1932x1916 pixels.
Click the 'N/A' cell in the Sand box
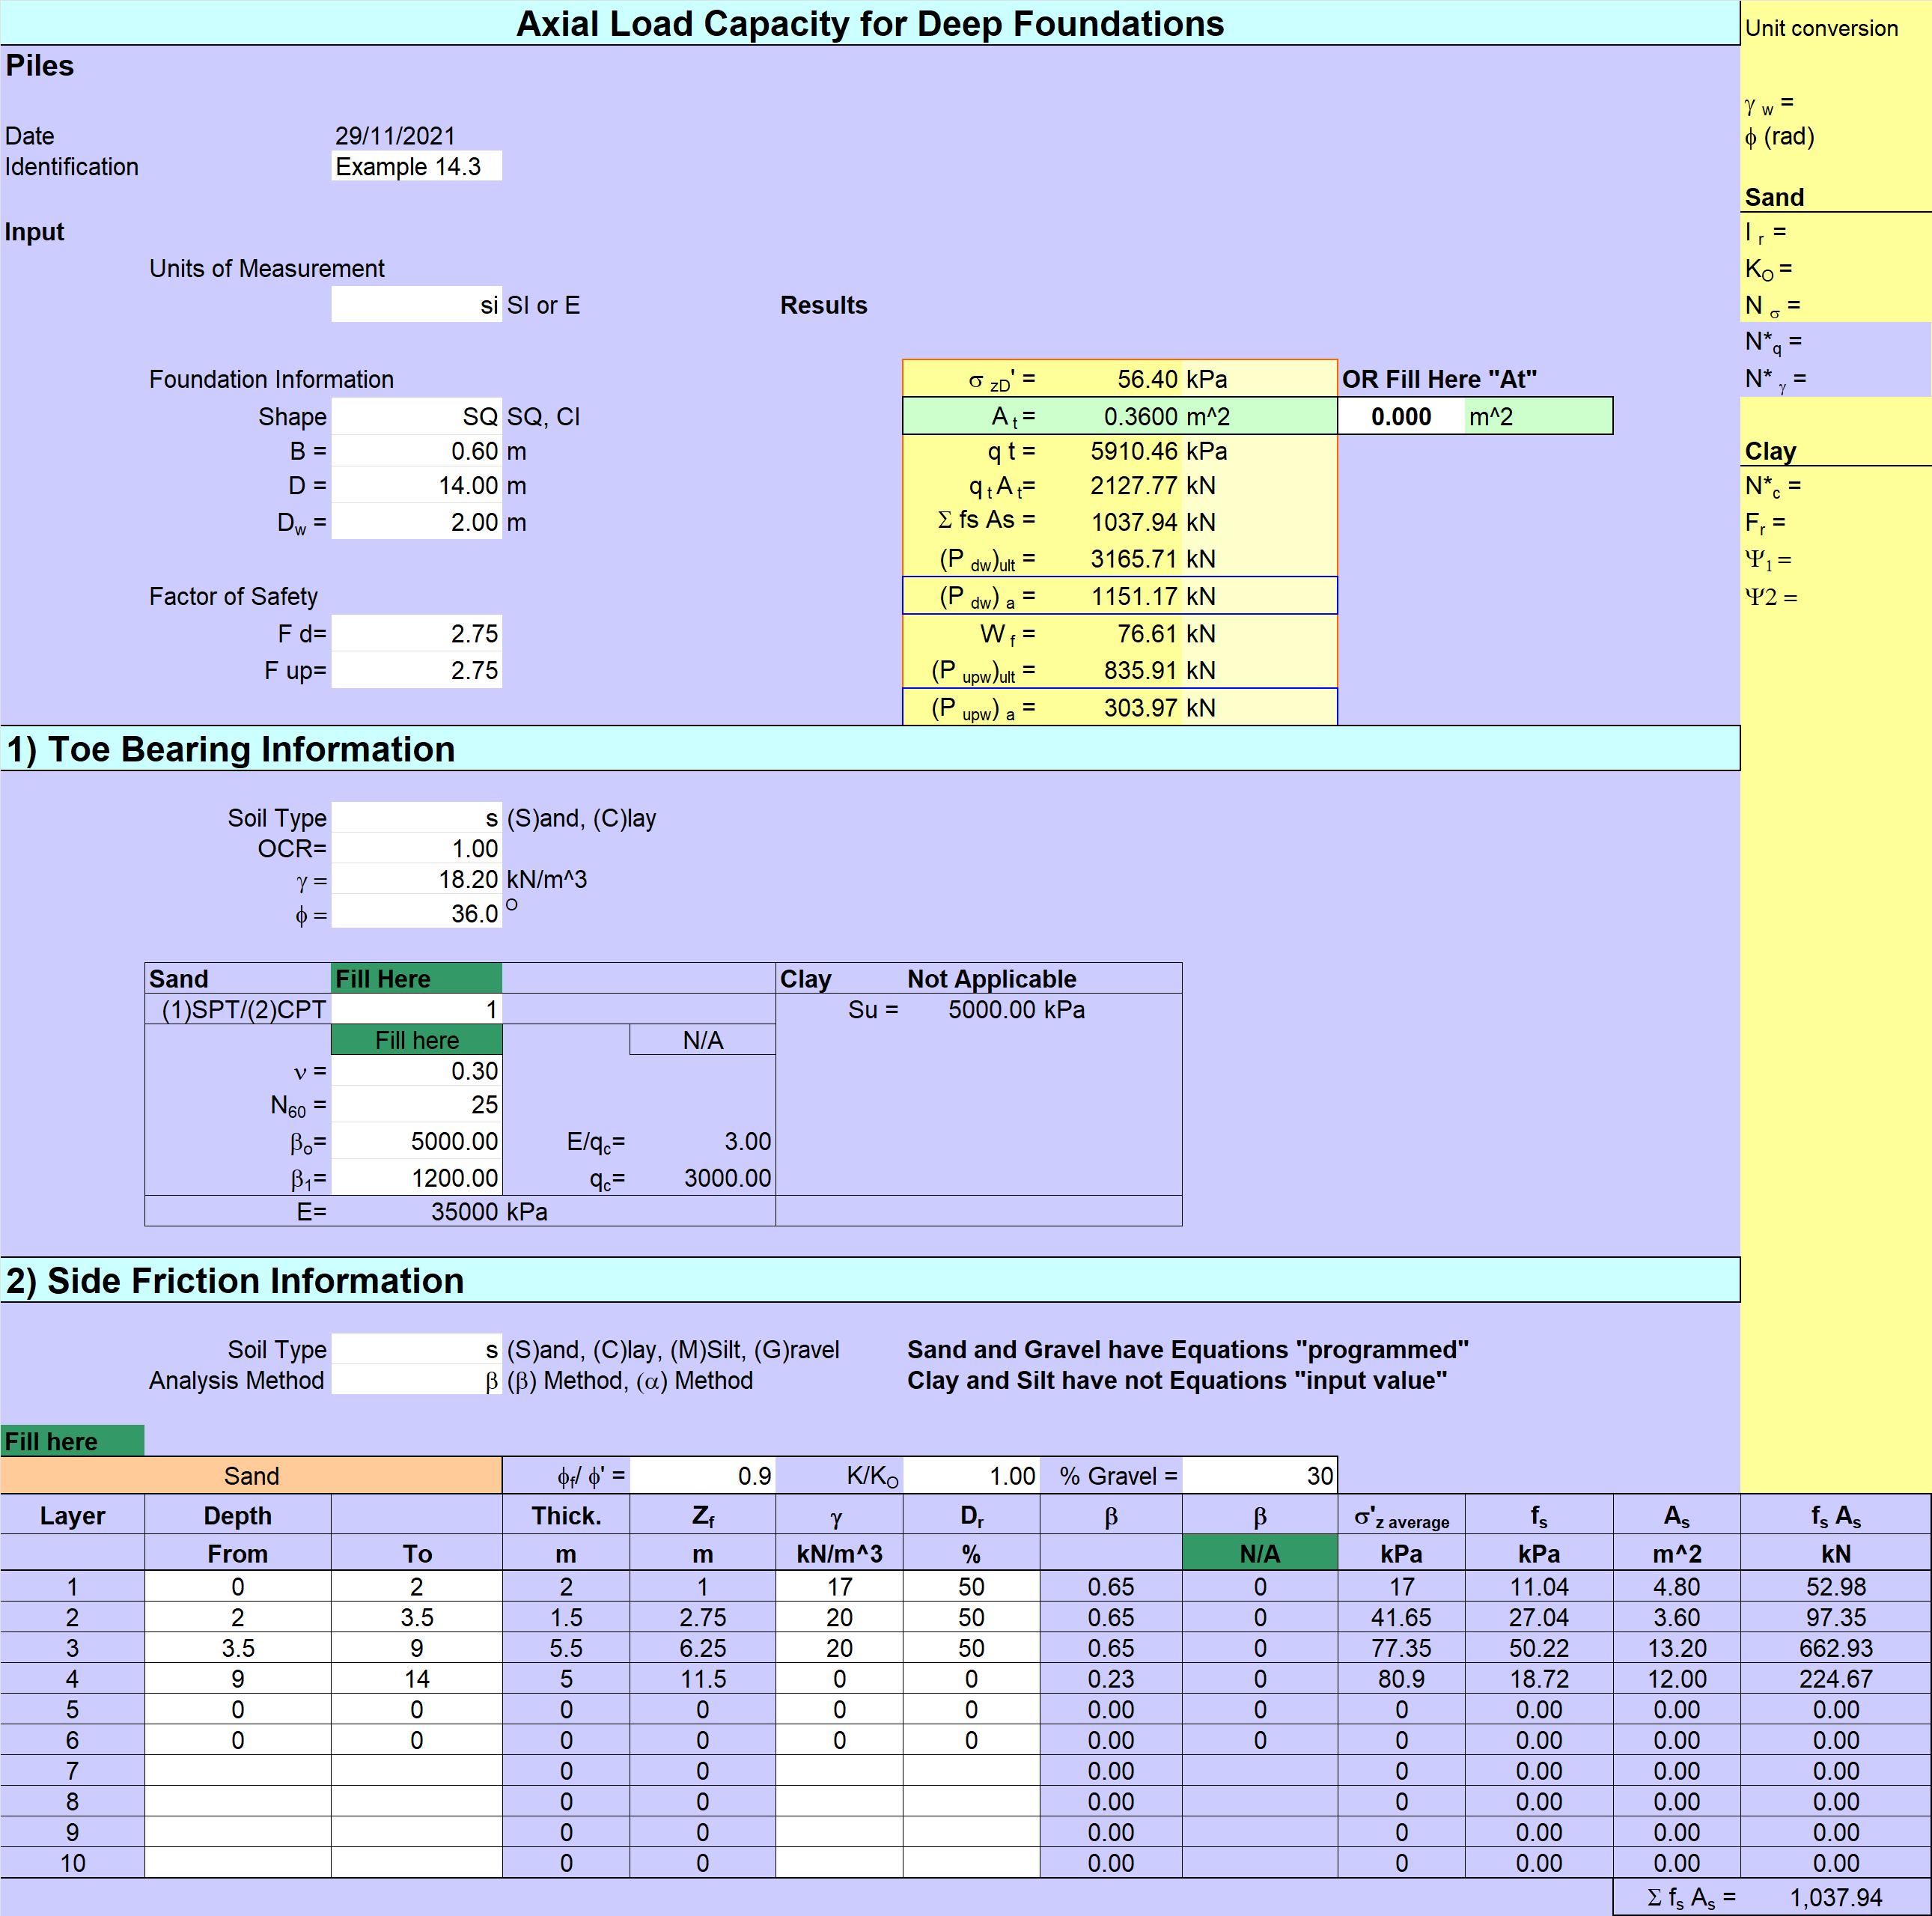[703, 1040]
